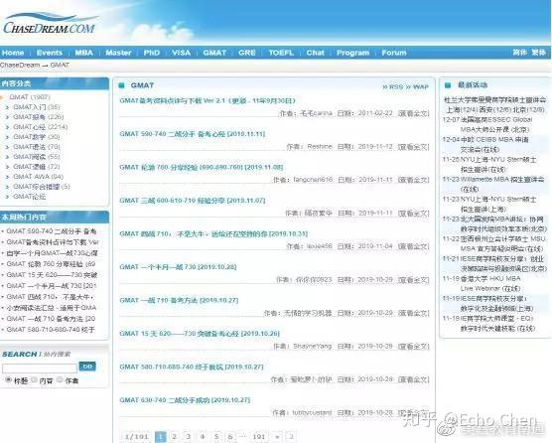Image resolution: width=552 pixels, height=443 pixels.
Task: Click the orange arrow beside GMAT (1907) category
Action: (x=2, y=97)
